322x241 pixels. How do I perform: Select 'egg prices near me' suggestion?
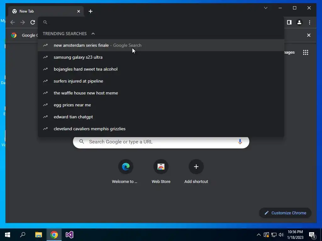click(161, 105)
